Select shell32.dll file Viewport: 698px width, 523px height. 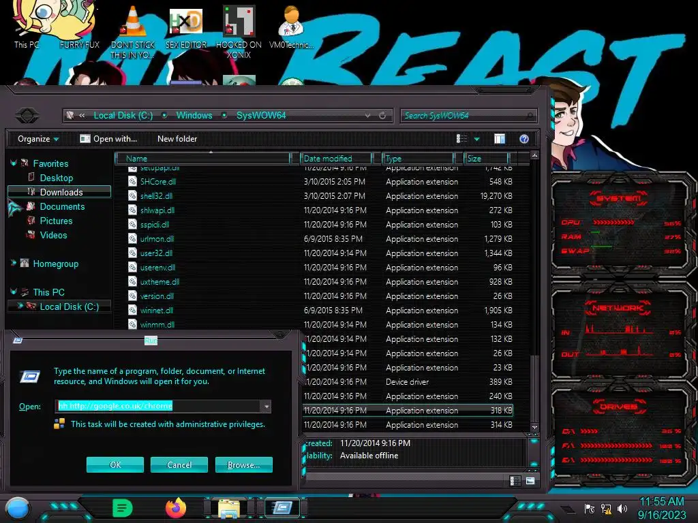point(156,196)
